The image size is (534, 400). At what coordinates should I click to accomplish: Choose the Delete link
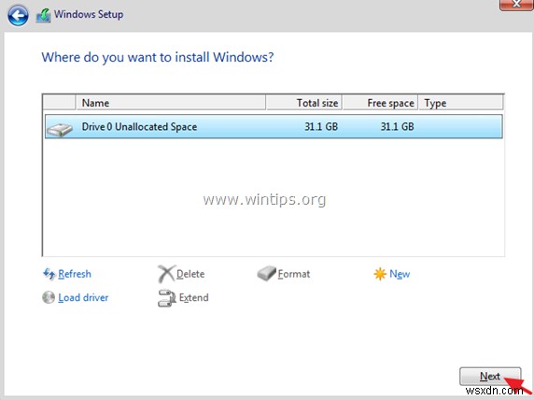coord(190,274)
